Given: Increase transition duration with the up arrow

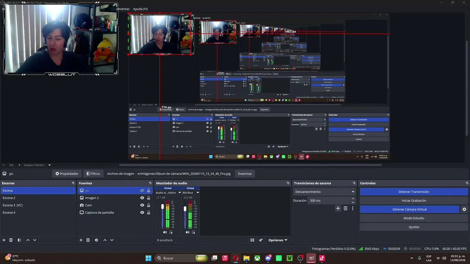Looking at the screenshot, I should coord(353,199).
